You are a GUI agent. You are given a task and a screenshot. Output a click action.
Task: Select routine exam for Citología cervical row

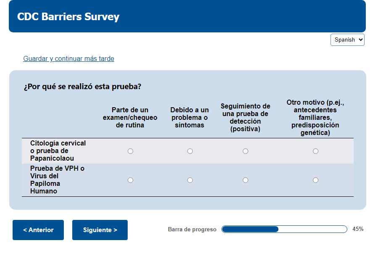(x=130, y=151)
